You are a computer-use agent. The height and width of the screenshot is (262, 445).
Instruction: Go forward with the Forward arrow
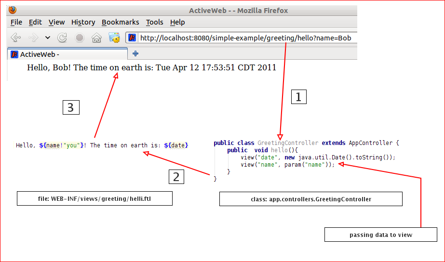click(33, 38)
